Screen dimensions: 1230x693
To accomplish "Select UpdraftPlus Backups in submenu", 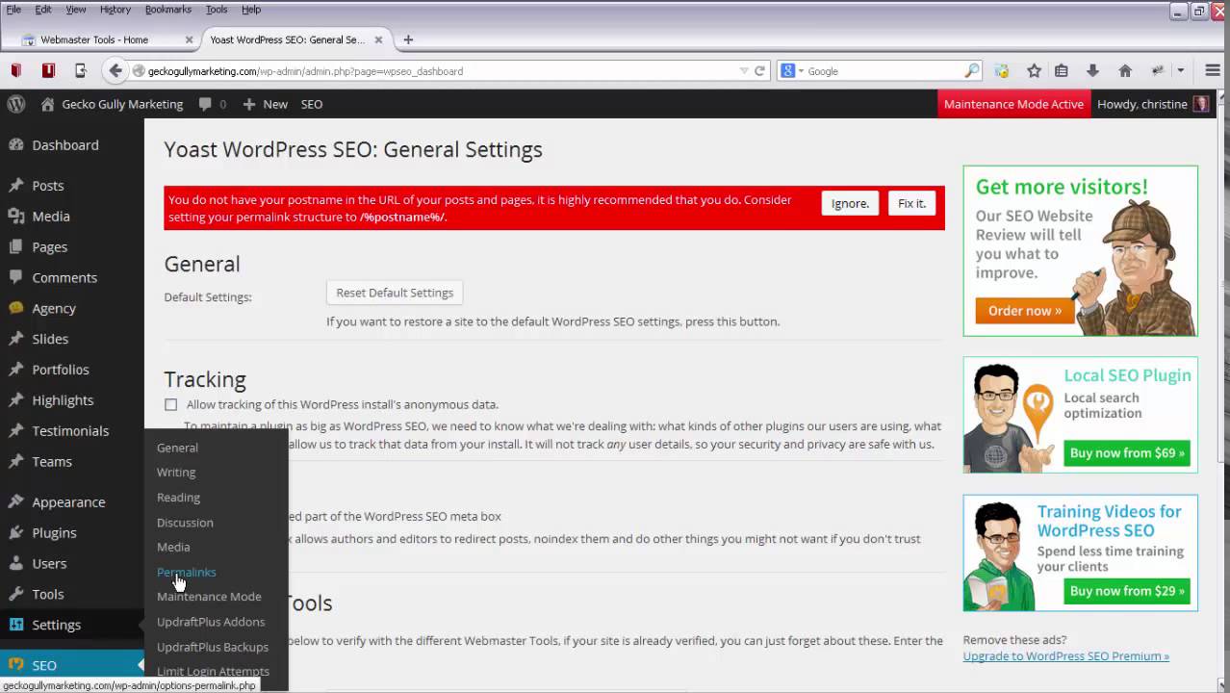I will 212,646.
